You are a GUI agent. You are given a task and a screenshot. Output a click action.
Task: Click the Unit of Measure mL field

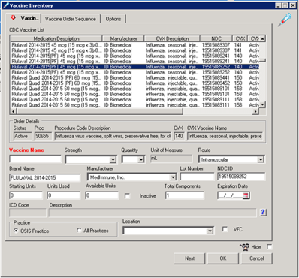click(171, 159)
